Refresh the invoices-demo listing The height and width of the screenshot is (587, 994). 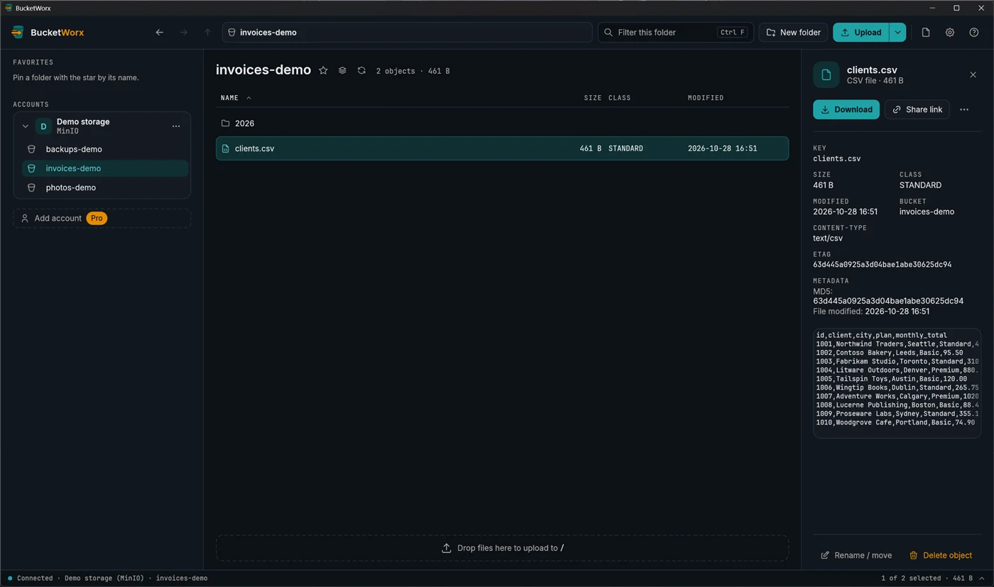click(x=361, y=70)
